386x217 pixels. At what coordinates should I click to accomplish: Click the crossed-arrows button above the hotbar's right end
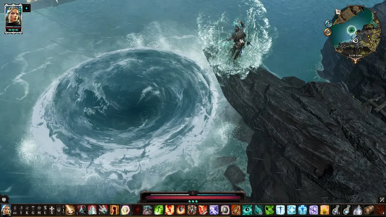[x=382, y=200]
